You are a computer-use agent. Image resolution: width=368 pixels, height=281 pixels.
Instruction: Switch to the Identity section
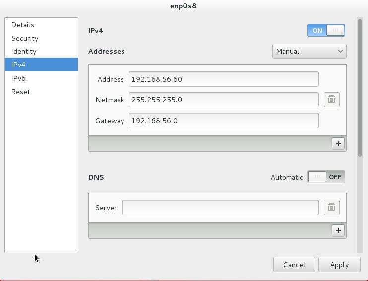(41, 51)
